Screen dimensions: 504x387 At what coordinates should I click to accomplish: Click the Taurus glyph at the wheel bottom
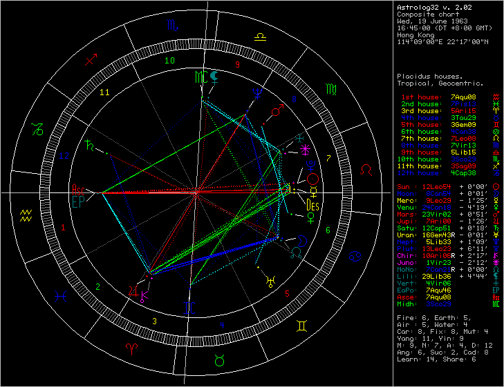220,359
